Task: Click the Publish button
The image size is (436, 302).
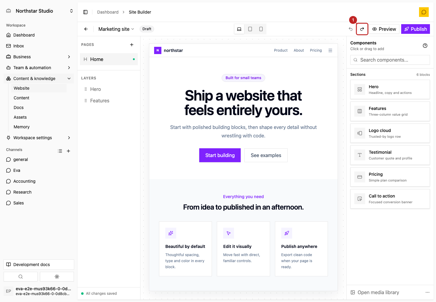Action: pyautogui.click(x=415, y=29)
